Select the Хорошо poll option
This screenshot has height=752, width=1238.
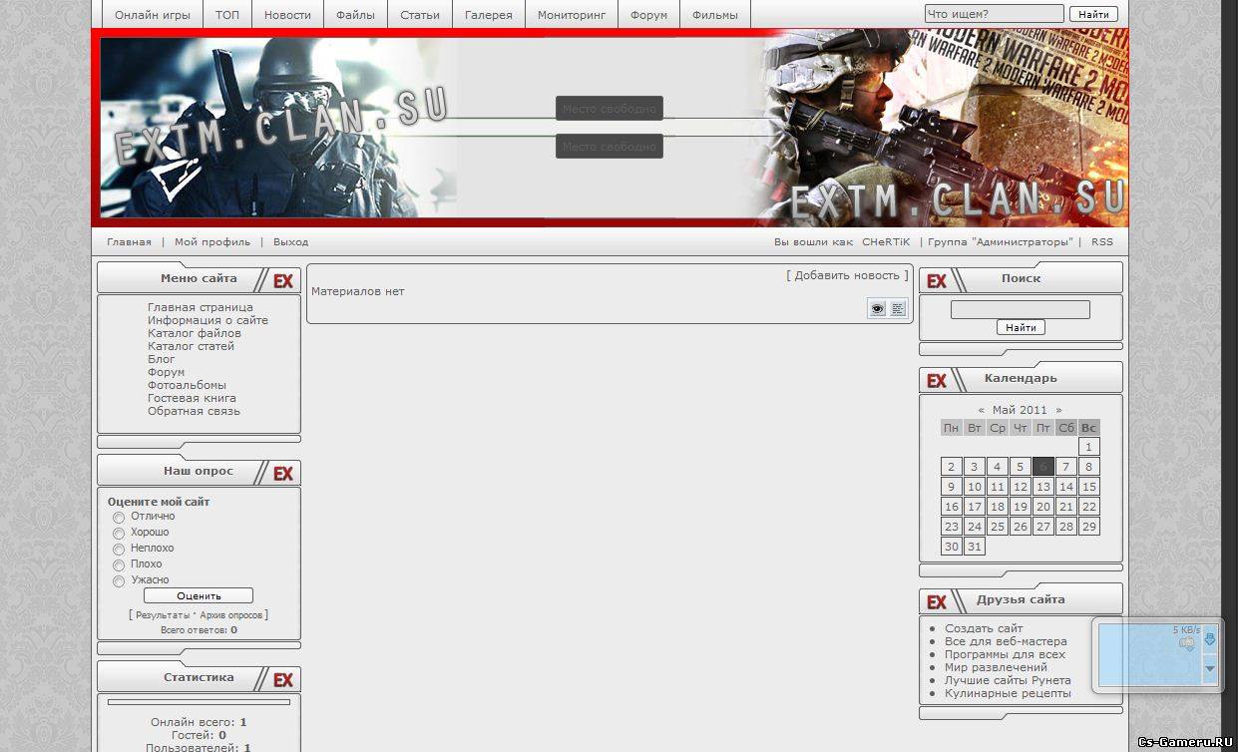(119, 534)
